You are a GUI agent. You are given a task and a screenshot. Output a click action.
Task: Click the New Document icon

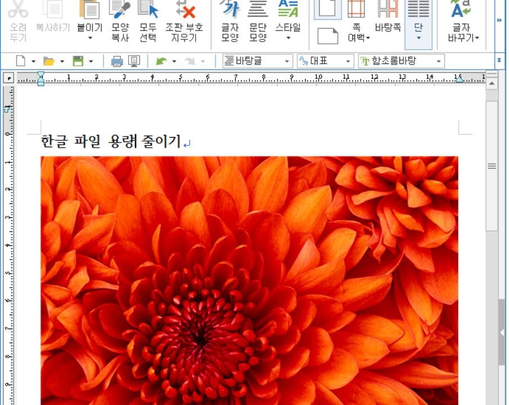[x=21, y=61]
